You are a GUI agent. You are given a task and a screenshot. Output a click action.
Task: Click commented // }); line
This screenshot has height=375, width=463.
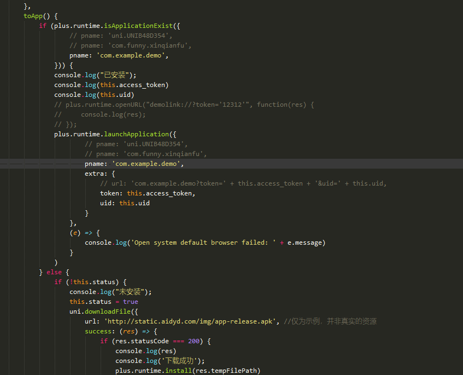click(x=65, y=124)
